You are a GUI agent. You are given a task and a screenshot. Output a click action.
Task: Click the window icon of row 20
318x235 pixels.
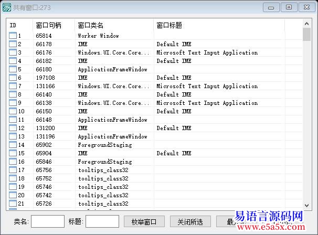click(13, 195)
